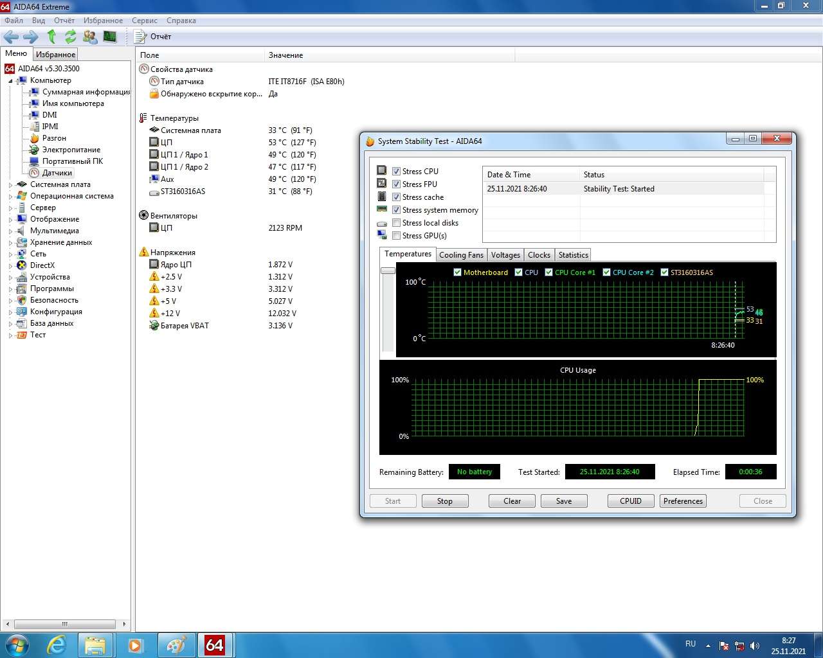Viewport: 823px width, 658px height.
Task: Switch to the Cooling Fans tab
Action: [x=461, y=255]
